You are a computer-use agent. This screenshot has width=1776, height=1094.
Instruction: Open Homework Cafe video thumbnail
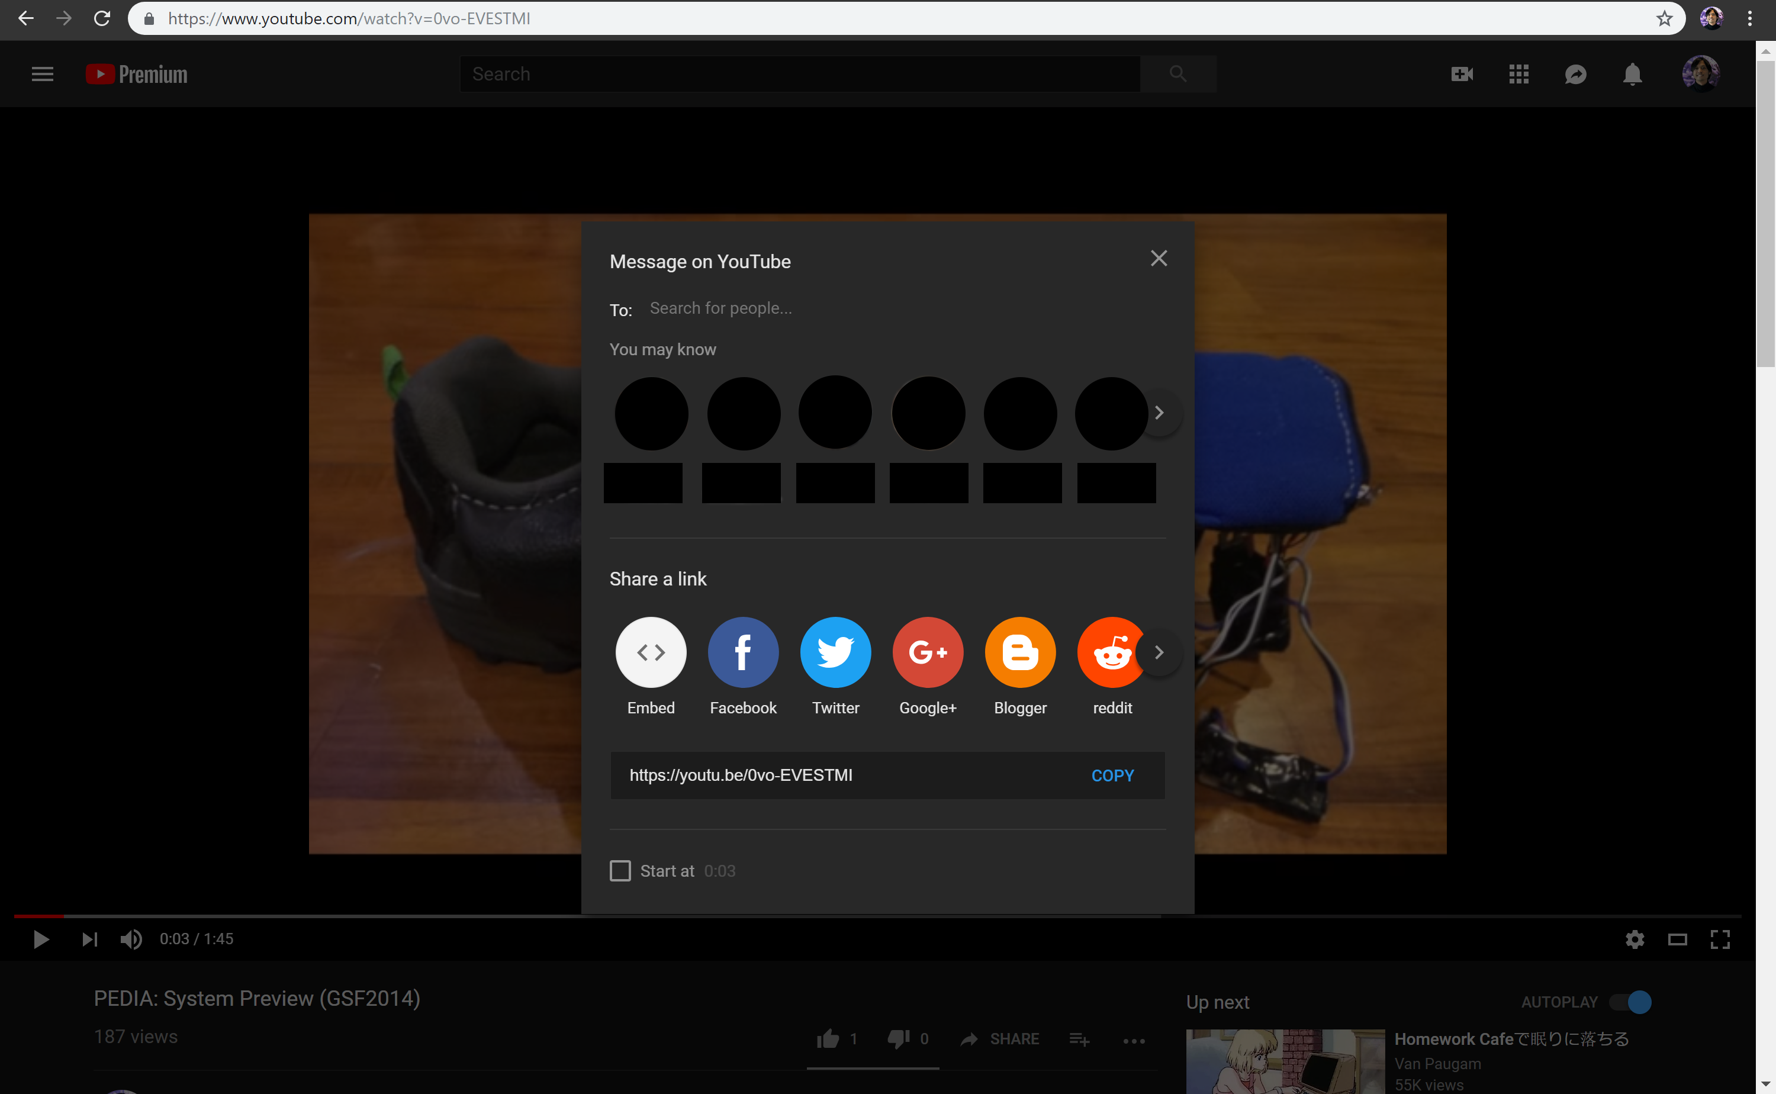click(x=1285, y=1061)
